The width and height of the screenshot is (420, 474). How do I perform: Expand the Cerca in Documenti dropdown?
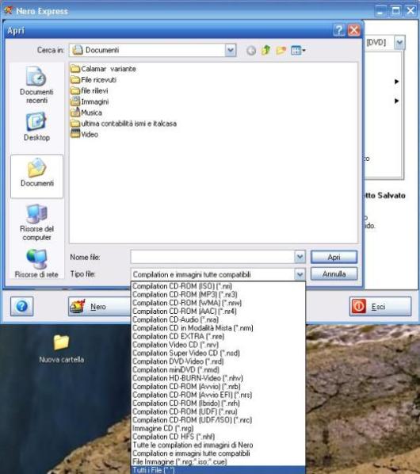(x=231, y=50)
